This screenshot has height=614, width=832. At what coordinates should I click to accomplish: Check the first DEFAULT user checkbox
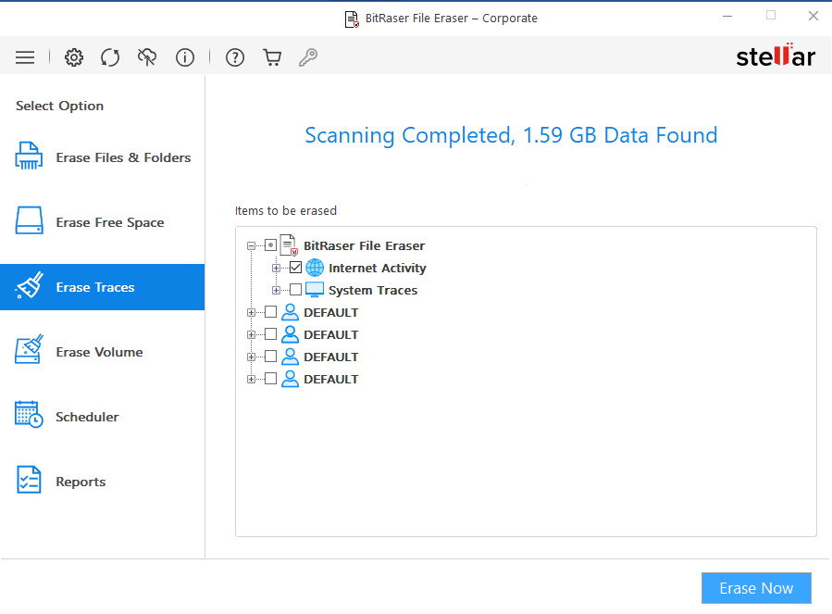tap(270, 312)
